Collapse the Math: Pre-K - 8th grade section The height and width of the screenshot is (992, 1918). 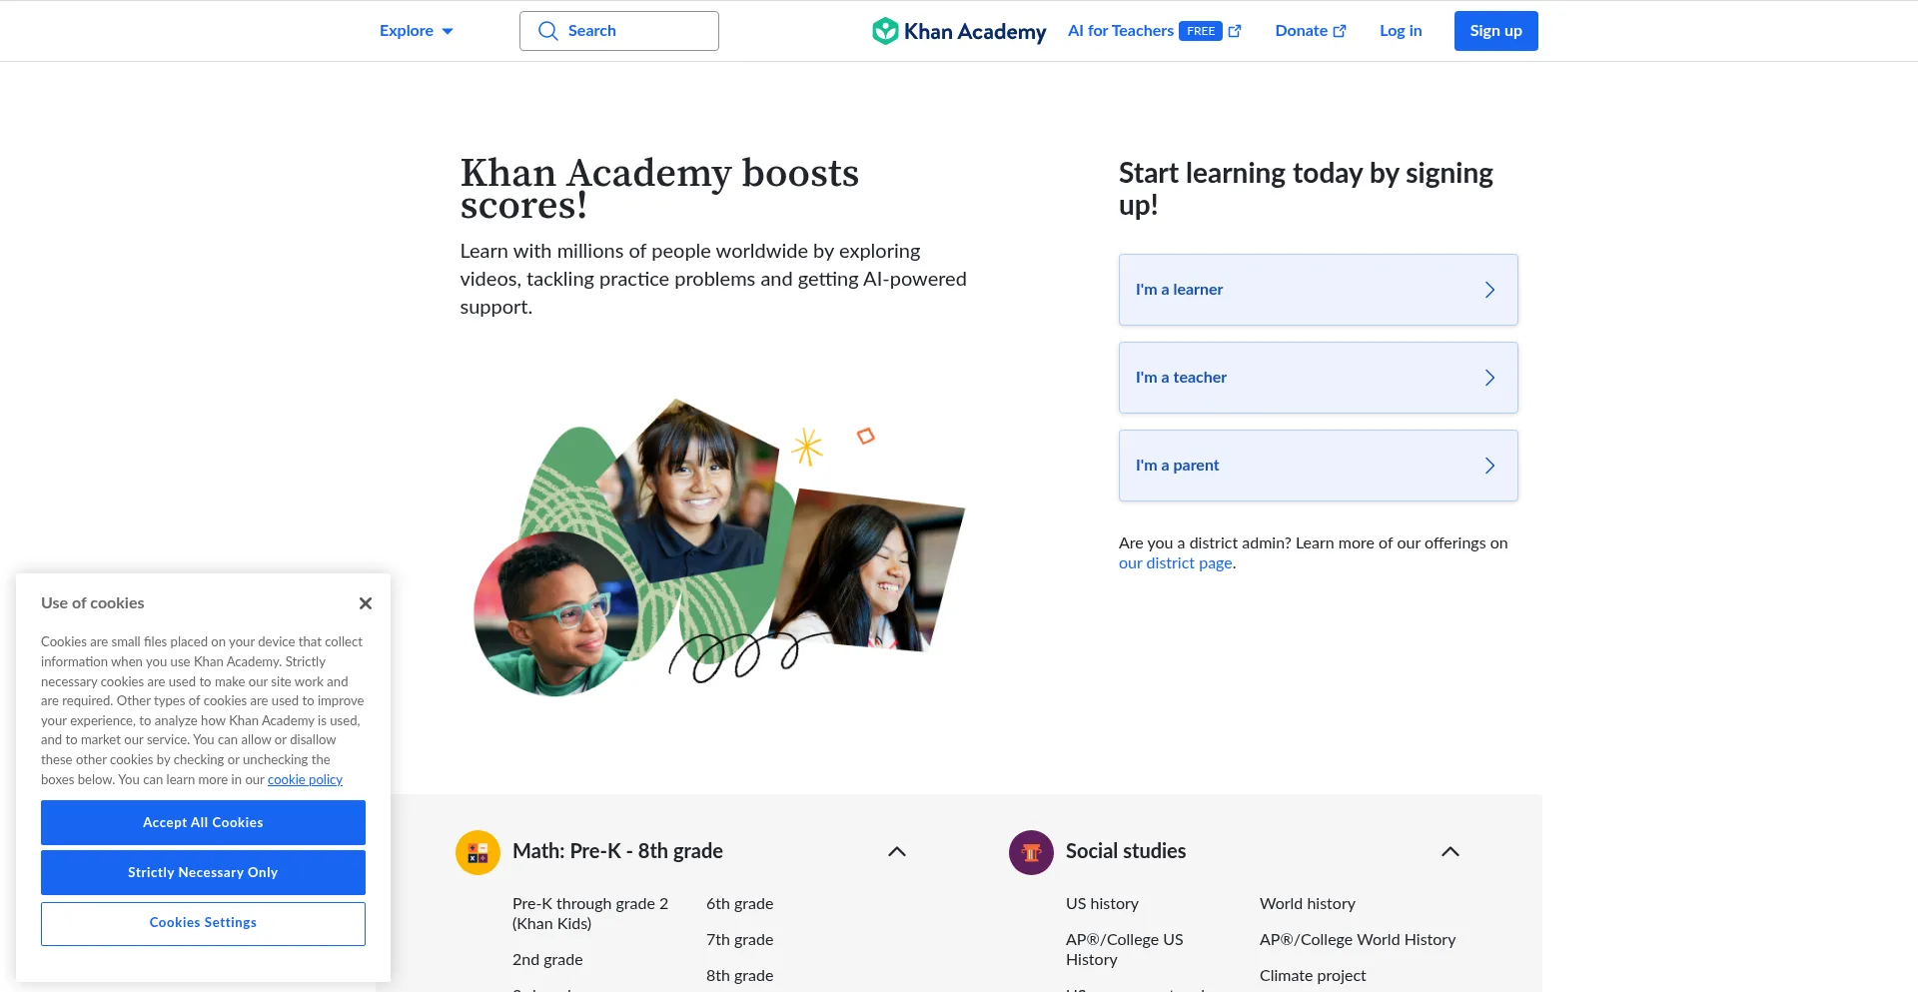click(897, 852)
